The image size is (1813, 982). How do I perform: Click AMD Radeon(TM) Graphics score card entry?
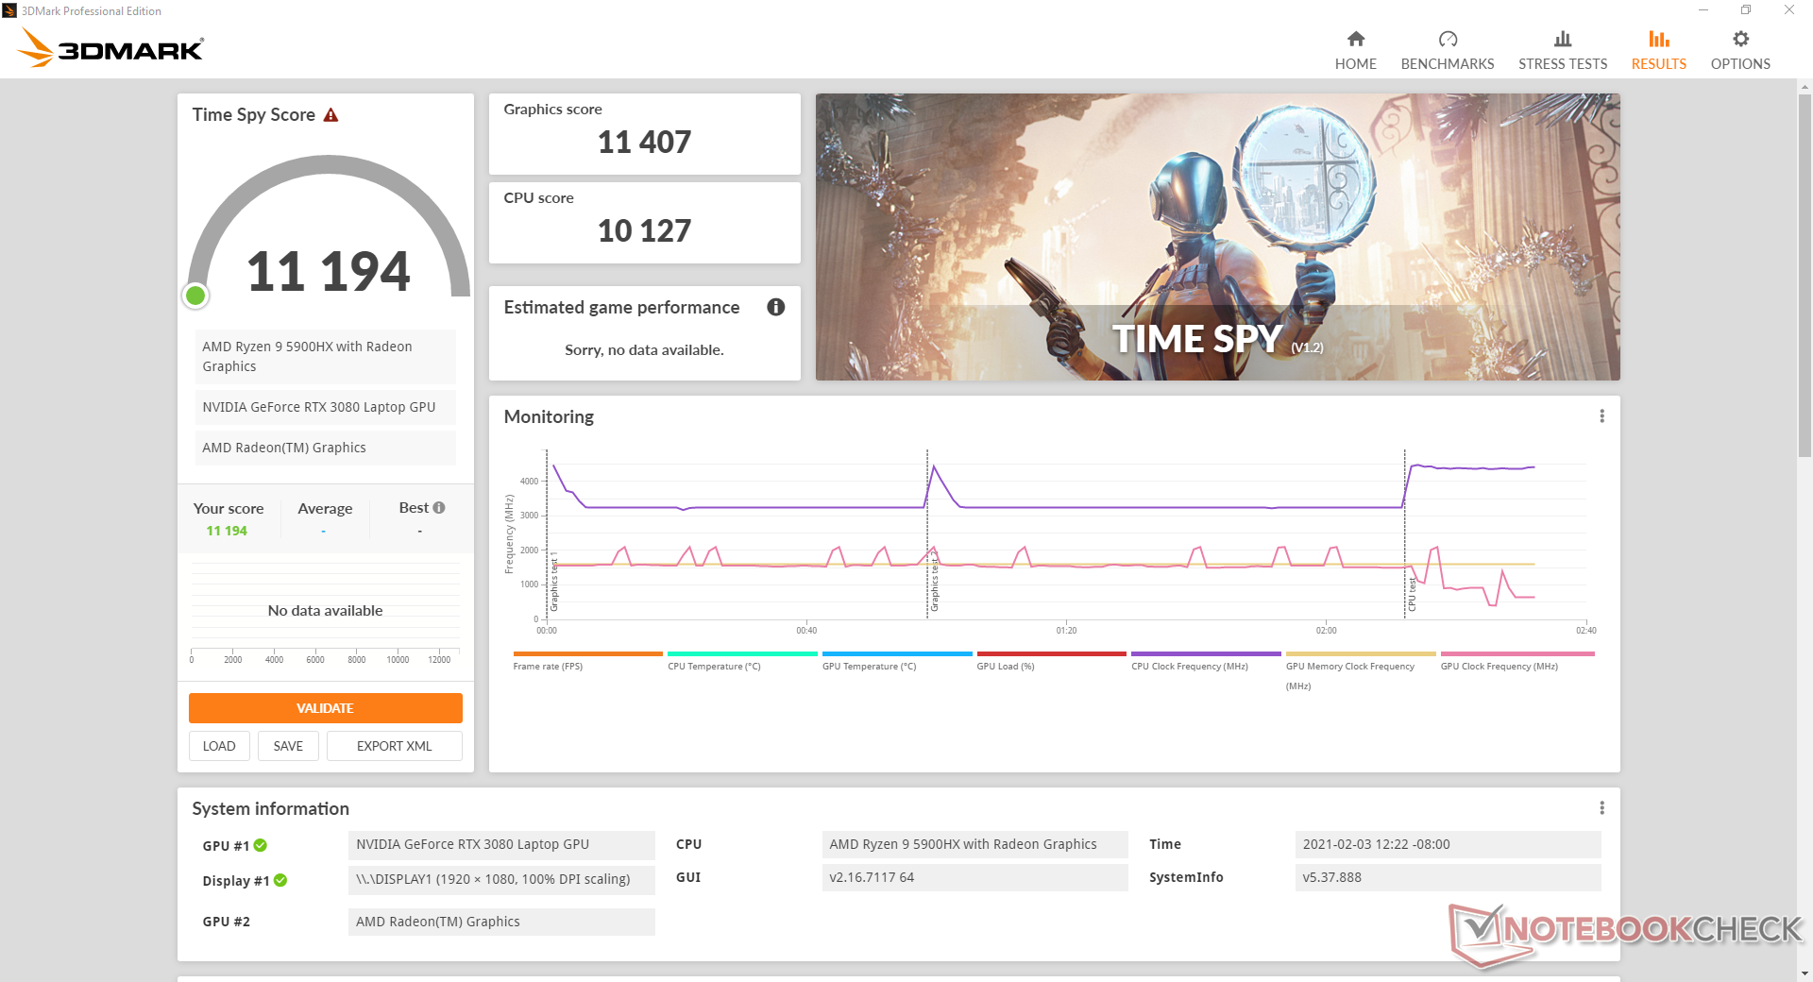(326, 448)
